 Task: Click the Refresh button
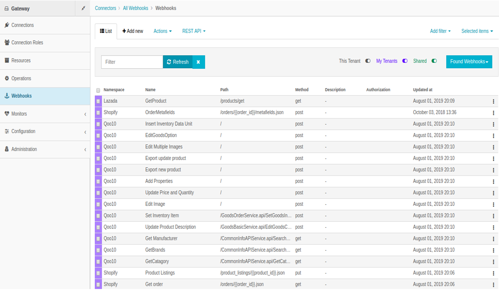(178, 62)
